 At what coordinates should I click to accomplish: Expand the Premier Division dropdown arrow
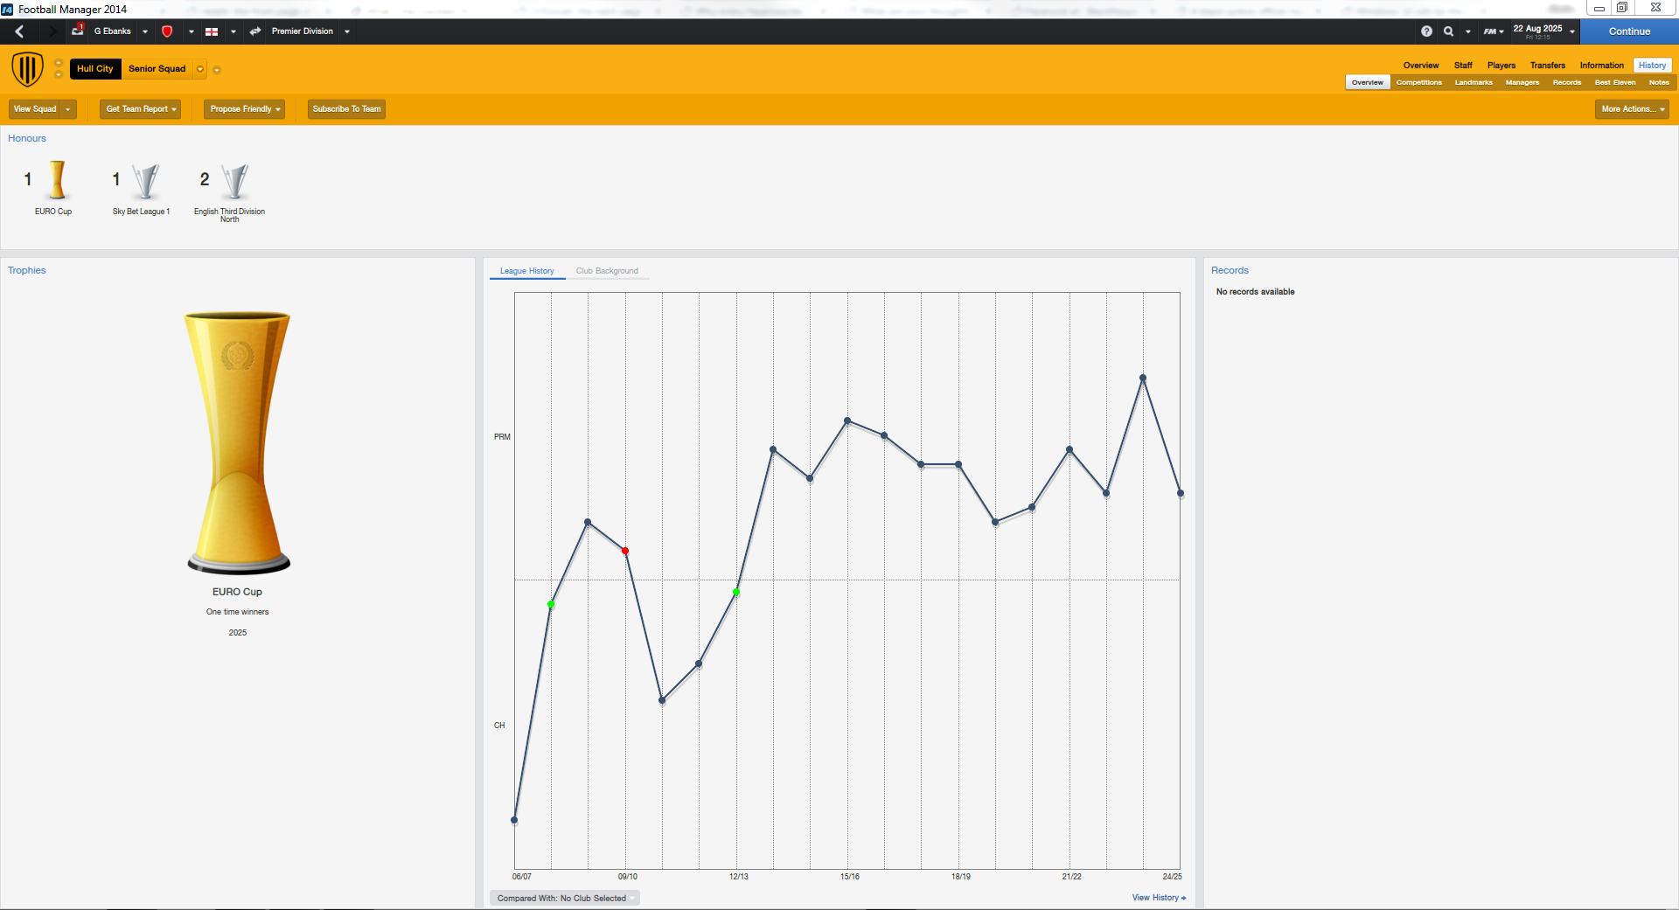point(347,31)
